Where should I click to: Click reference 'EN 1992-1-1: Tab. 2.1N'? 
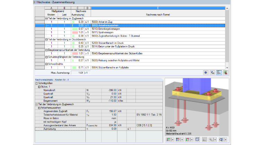149,115
